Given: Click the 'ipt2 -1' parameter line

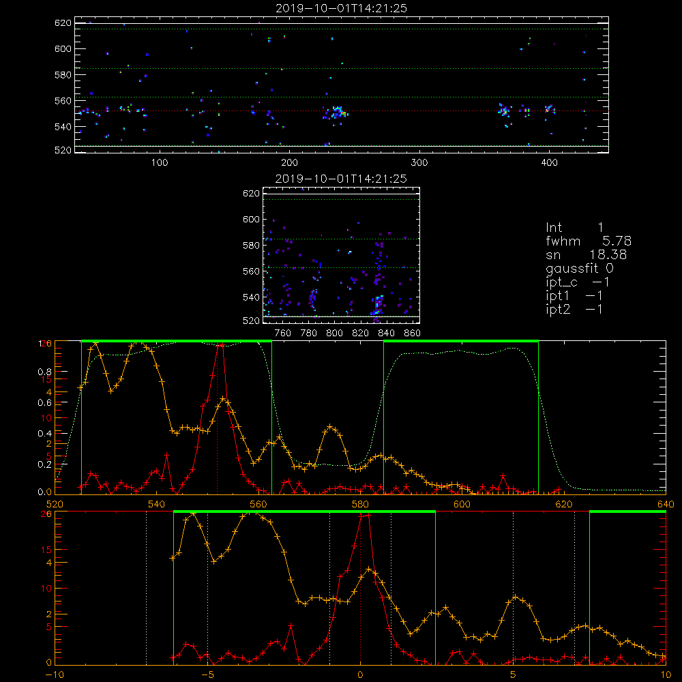Looking at the screenshot, I should click(574, 309).
